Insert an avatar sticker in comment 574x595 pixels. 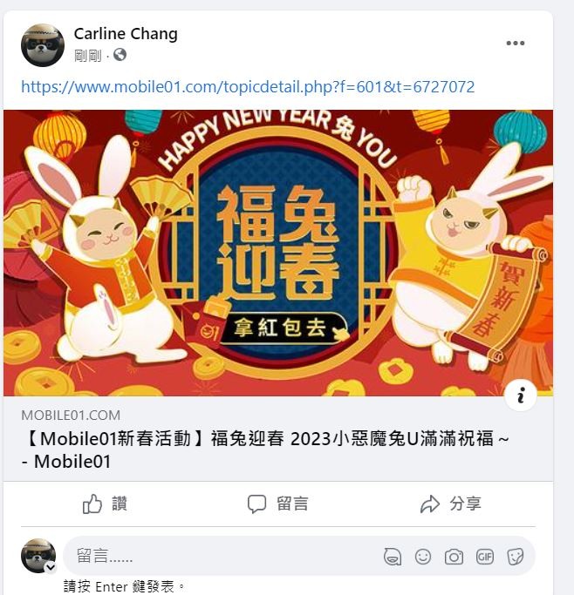coord(393,557)
